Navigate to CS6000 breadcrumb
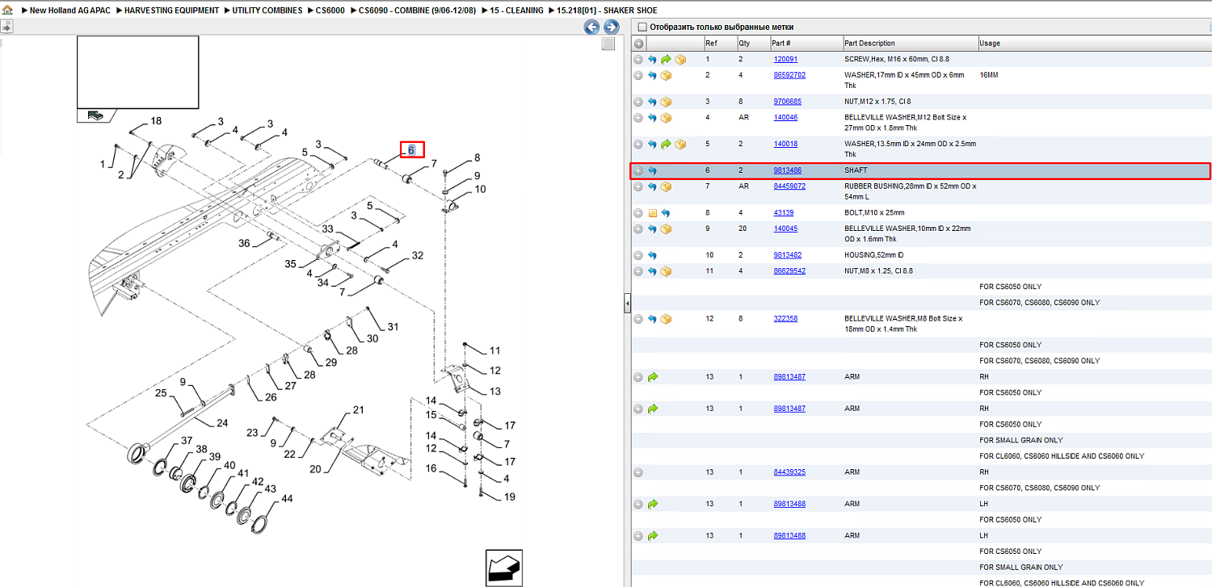 330,10
